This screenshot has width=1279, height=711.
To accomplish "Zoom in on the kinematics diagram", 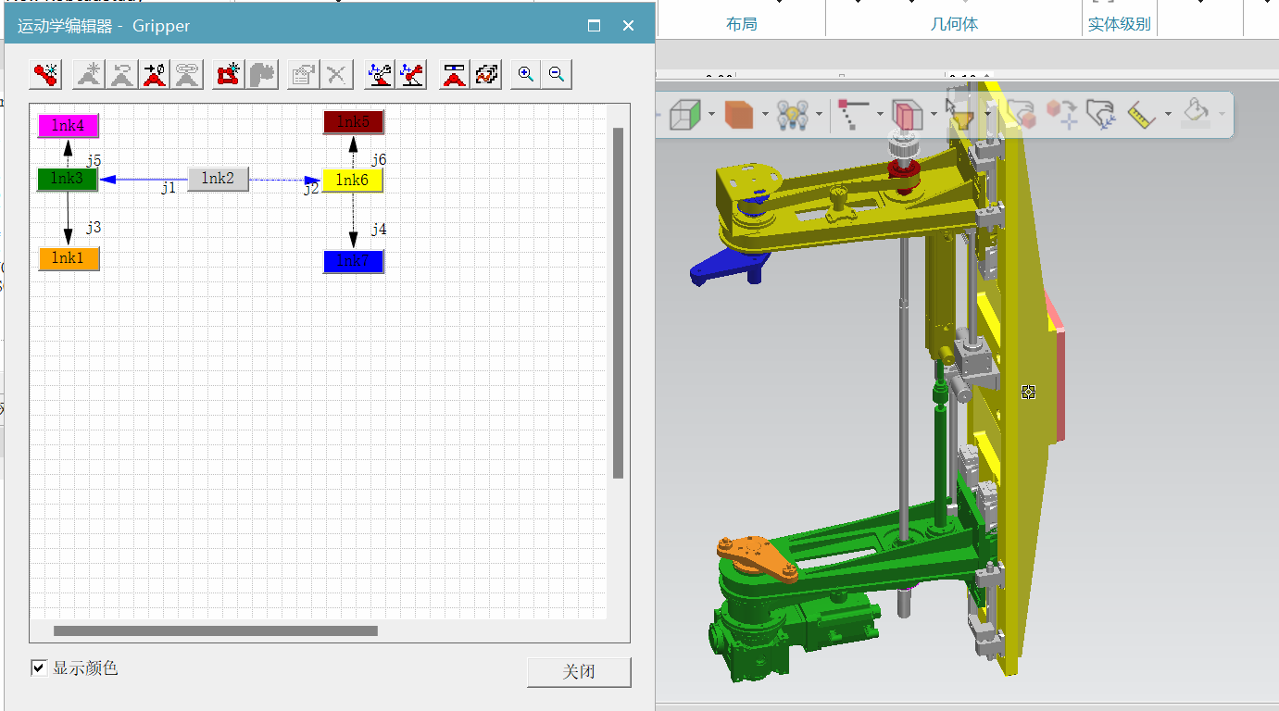I will [526, 75].
